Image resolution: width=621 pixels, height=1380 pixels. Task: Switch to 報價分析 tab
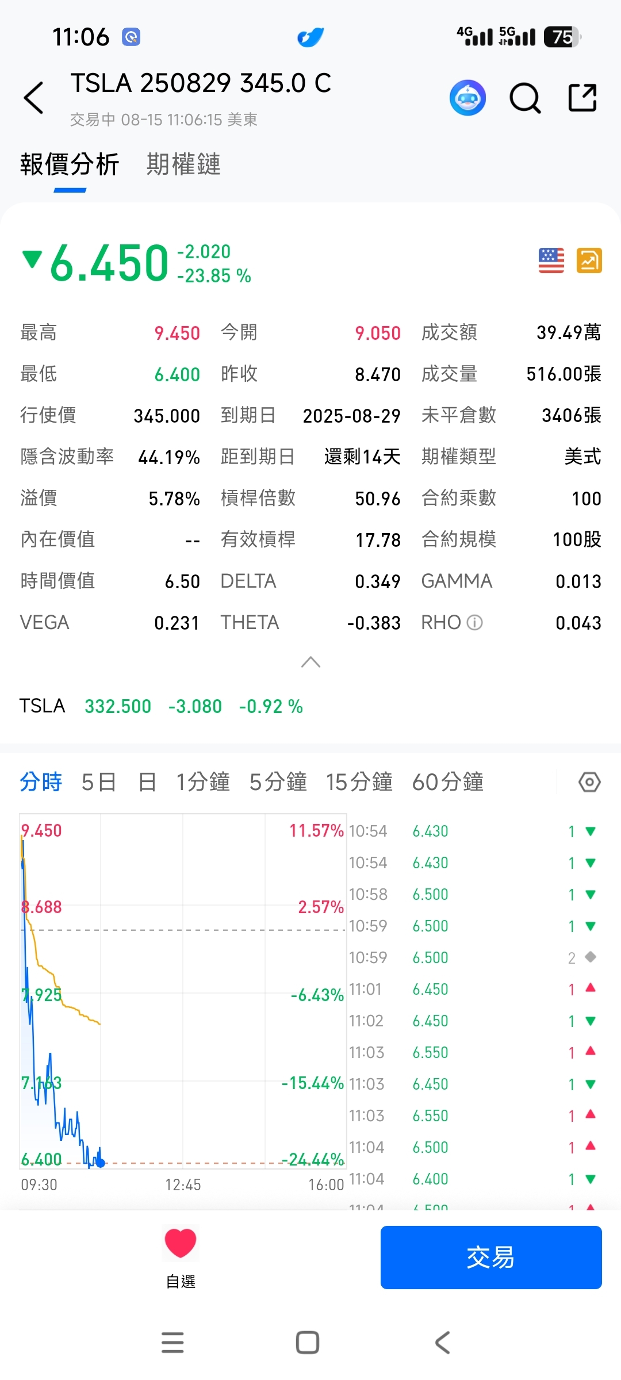pyautogui.click(x=70, y=164)
